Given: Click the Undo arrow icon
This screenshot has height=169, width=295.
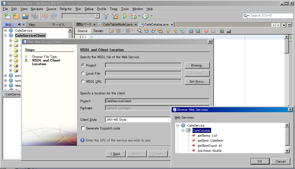Looking at the screenshot, I should click(45, 16).
